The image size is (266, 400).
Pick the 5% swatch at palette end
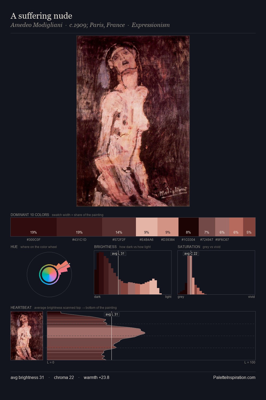[x=249, y=227]
